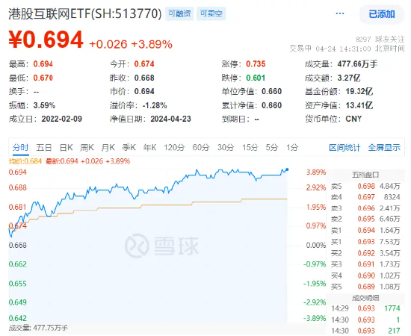Switch to the 日K chart tab
The width and height of the screenshot is (411, 336).
click(x=66, y=147)
